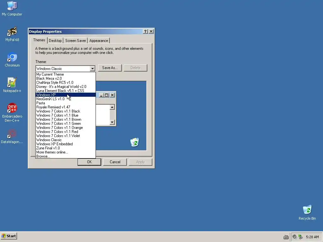Select the Pasta theme
This screenshot has height=242, width=323.
pyautogui.click(x=66, y=103)
